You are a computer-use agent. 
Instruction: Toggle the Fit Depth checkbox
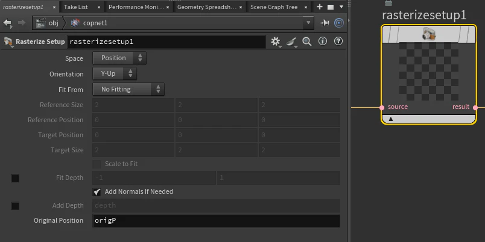pos(15,178)
